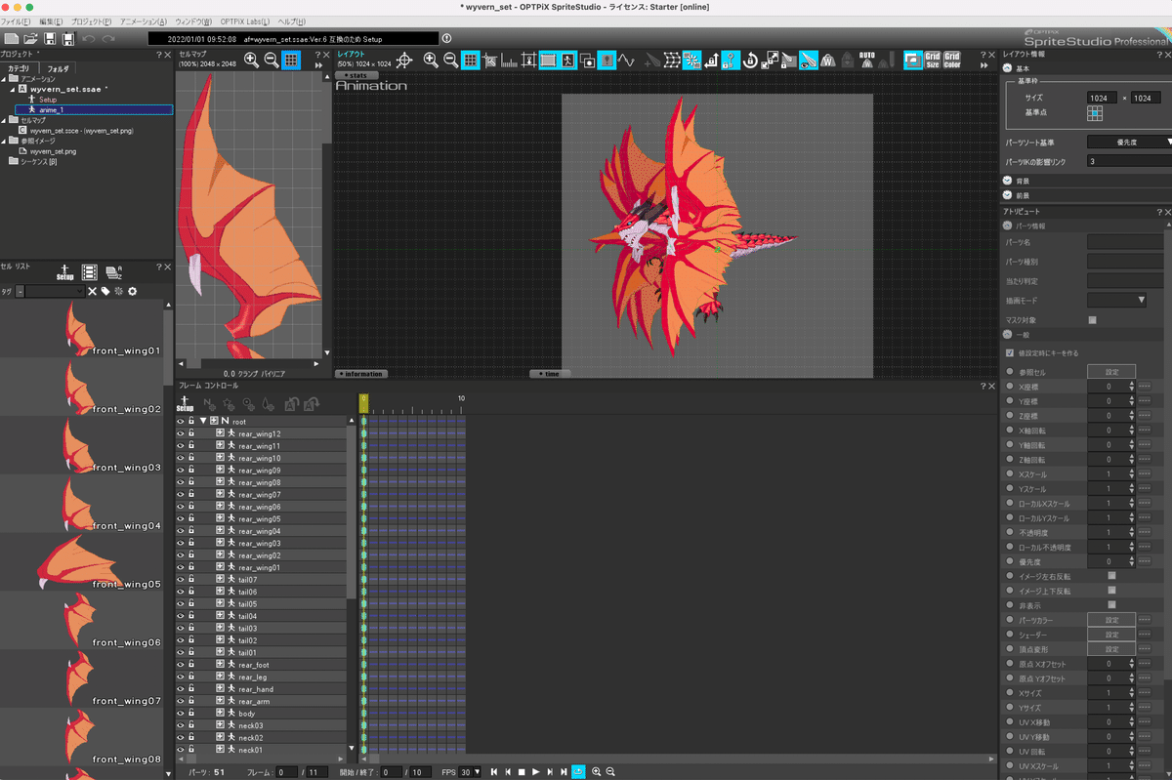Screen dimensions: 1172x780
Task: Click the gear icon in the cell list
Action: 133,291
